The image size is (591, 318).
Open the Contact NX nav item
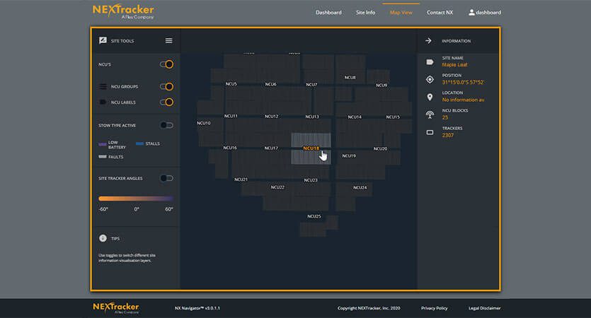[440, 13]
